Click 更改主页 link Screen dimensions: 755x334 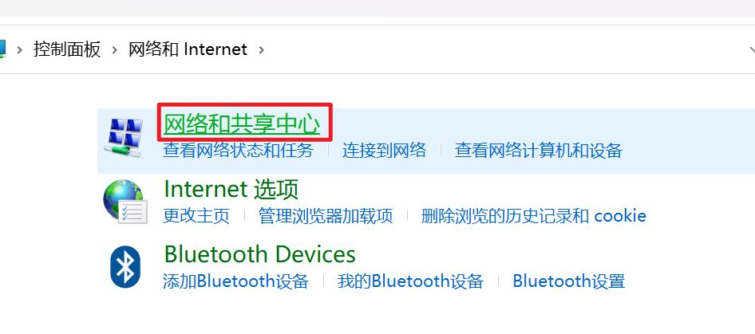coord(196,215)
